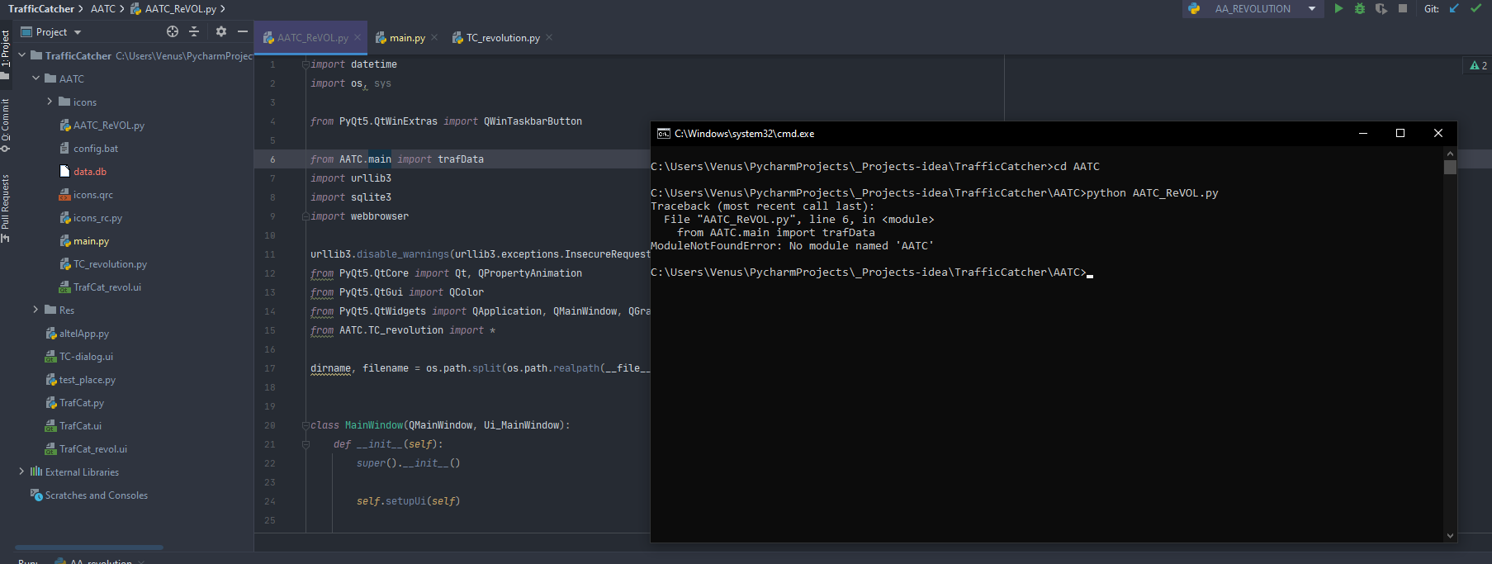
Task: Click TrafficCatcher breadcrumb
Action: tap(40, 8)
